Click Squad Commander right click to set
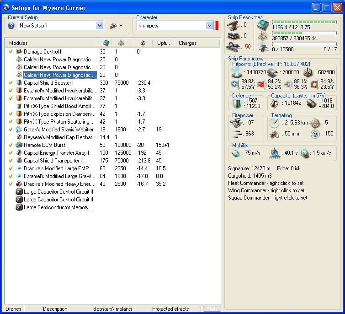345x314 pixels. pos(268,198)
